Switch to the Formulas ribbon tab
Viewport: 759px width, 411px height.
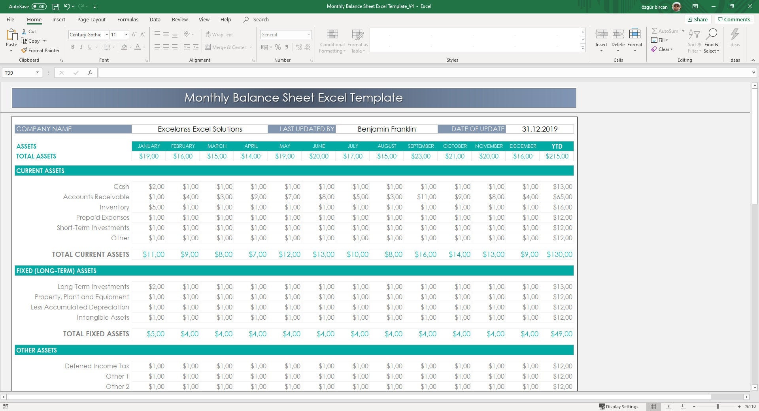coord(128,19)
